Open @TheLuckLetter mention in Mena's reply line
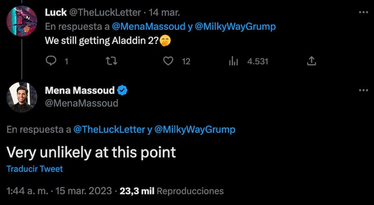Viewport: 374px width, 205px height. click(x=109, y=130)
